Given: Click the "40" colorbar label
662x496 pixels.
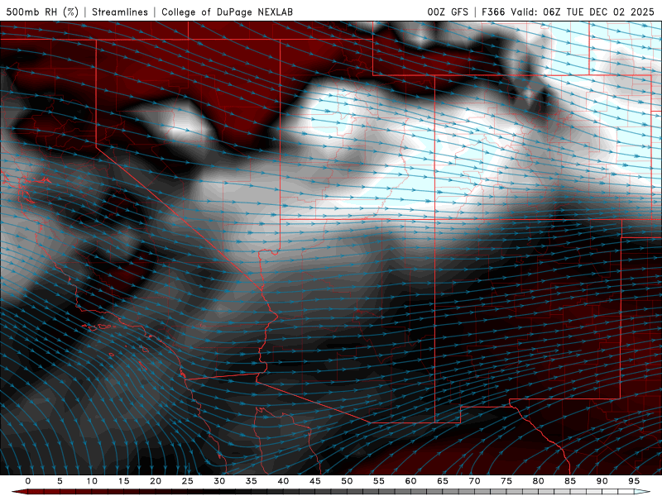Looking at the screenshot, I should 283,481.
